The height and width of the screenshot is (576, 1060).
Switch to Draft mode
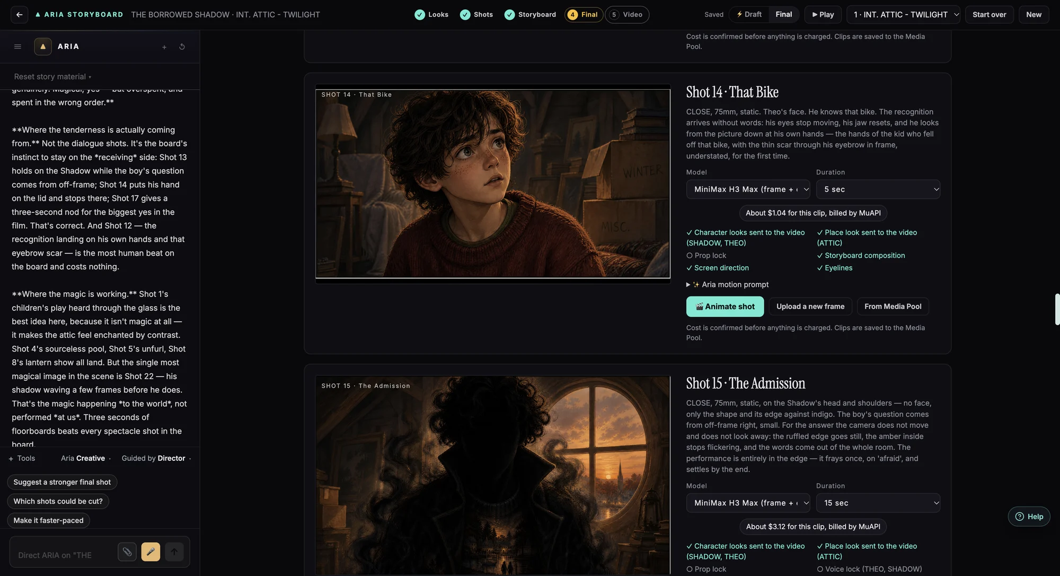(x=749, y=14)
